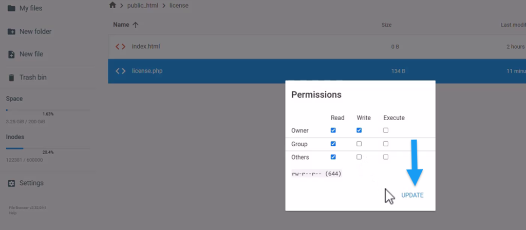Viewport: 526px width, 230px height.
Task: Open Trash bin in sidebar
Action: coord(33,78)
